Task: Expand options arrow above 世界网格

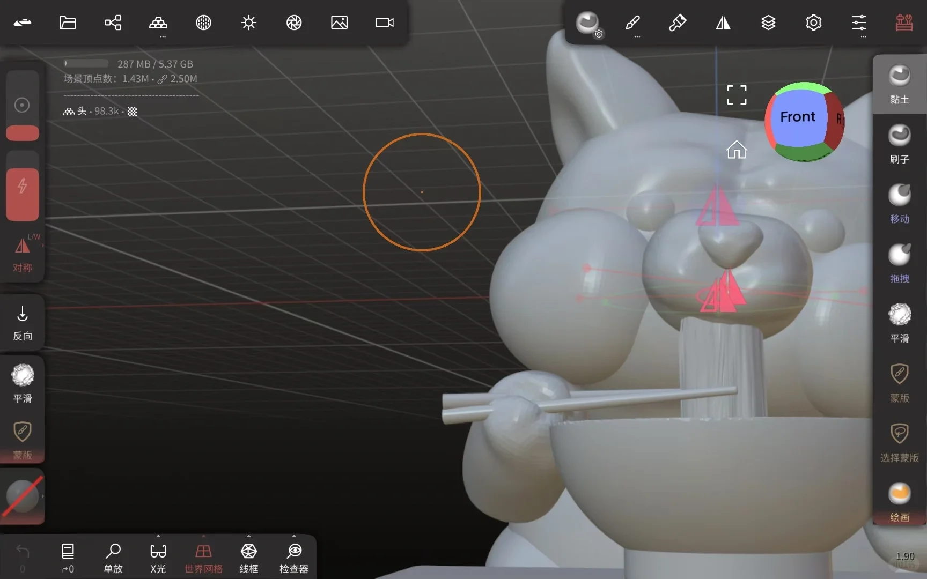Action: tap(203, 536)
